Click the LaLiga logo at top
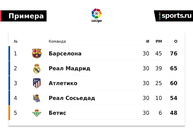Screen dimensions: 193x132 (x=97, y=15)
